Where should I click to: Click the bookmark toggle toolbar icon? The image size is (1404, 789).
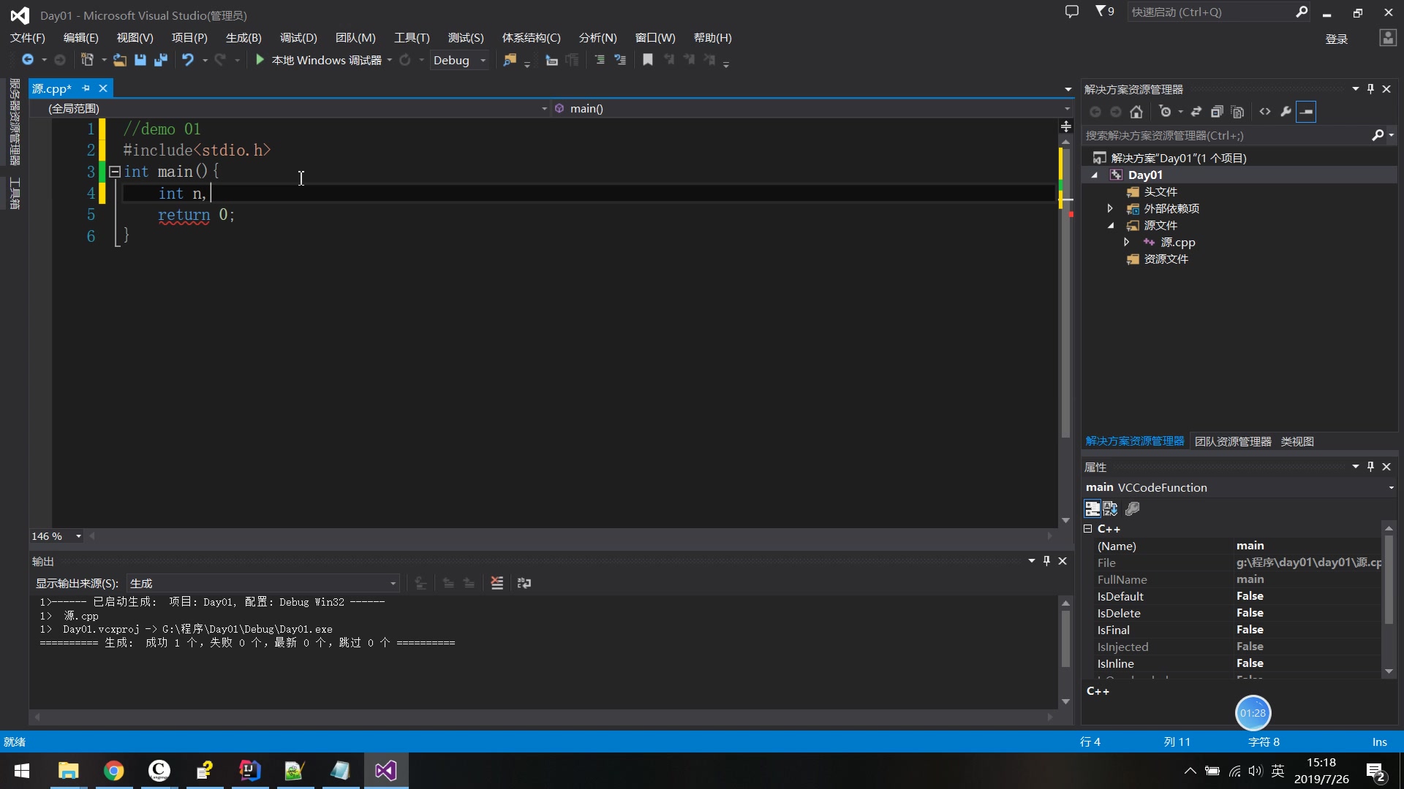point(647,60)
